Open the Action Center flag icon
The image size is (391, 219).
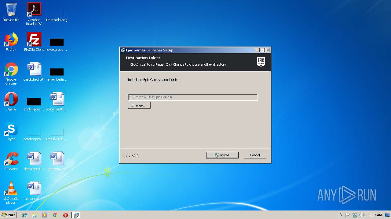click(x=347, y=215)
